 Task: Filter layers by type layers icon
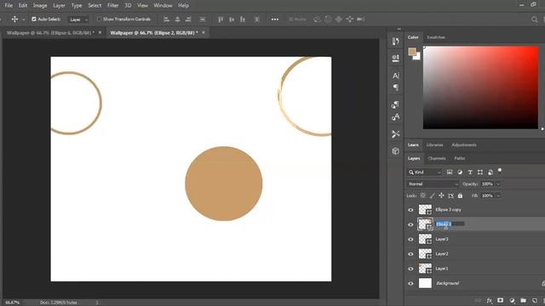tap(470, 172)
